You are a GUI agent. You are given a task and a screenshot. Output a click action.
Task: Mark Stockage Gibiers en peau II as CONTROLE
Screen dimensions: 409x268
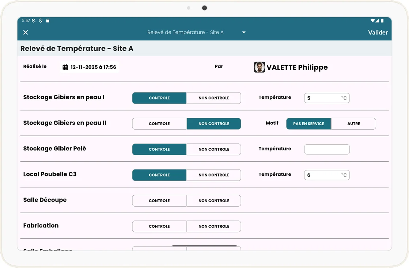[159, 124]
